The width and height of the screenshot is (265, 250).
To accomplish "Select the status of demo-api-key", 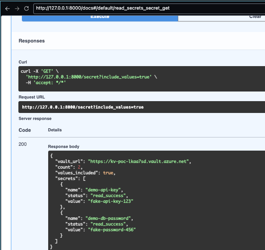I will tap(108, 196).
